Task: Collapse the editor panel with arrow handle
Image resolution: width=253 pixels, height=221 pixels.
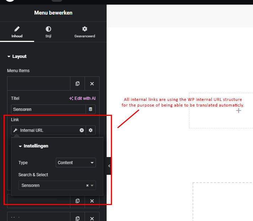Action: [x=109, y=166]
